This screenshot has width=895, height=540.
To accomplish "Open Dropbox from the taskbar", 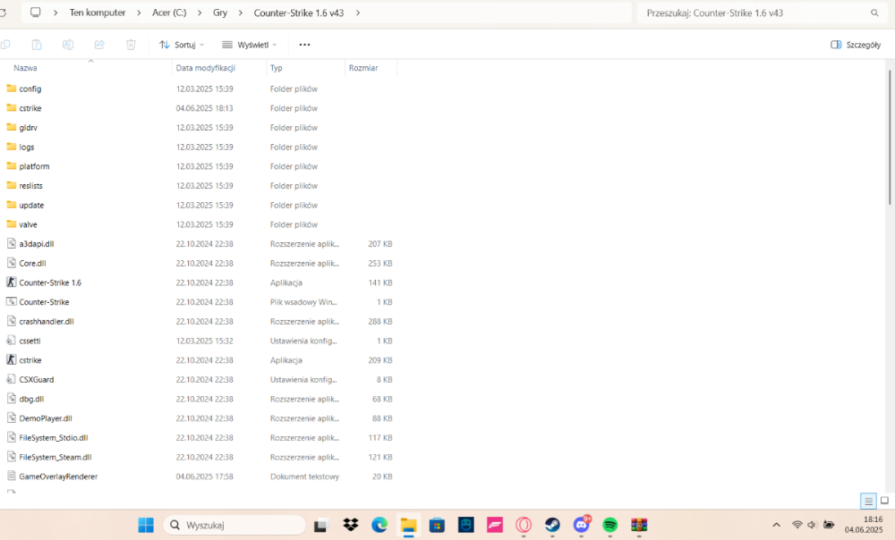I will 351,525.
